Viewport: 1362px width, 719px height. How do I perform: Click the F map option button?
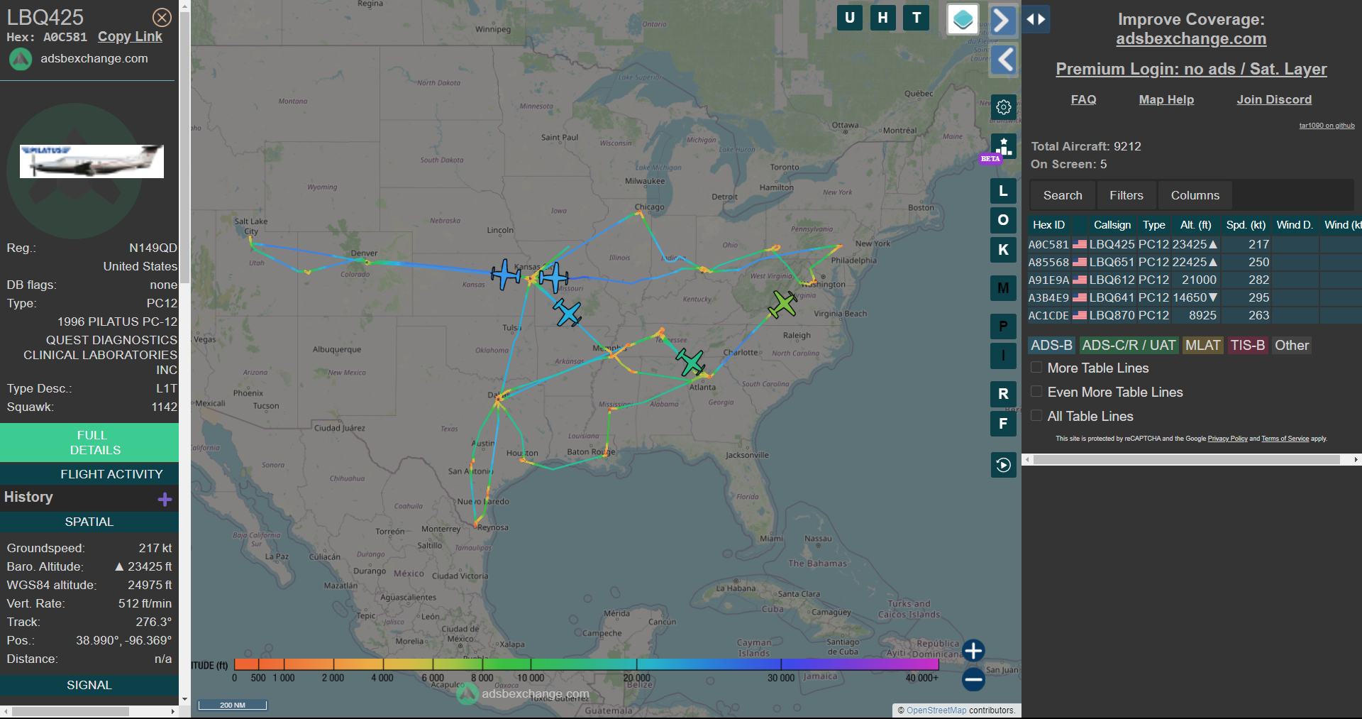click(1003, 424)
